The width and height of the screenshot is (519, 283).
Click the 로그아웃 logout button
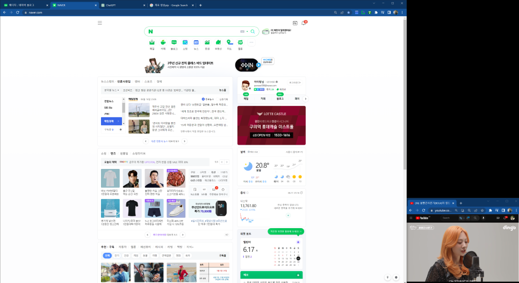(x=295, y=82)
